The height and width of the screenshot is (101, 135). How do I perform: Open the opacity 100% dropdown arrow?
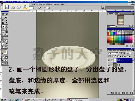(132, 53)
